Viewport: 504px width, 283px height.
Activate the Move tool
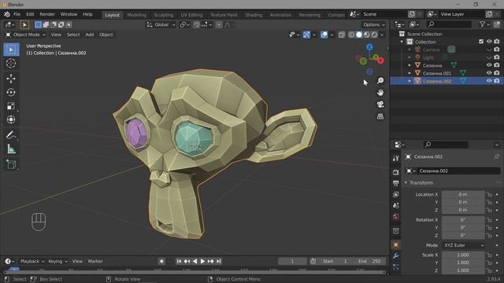pos(11,79)
